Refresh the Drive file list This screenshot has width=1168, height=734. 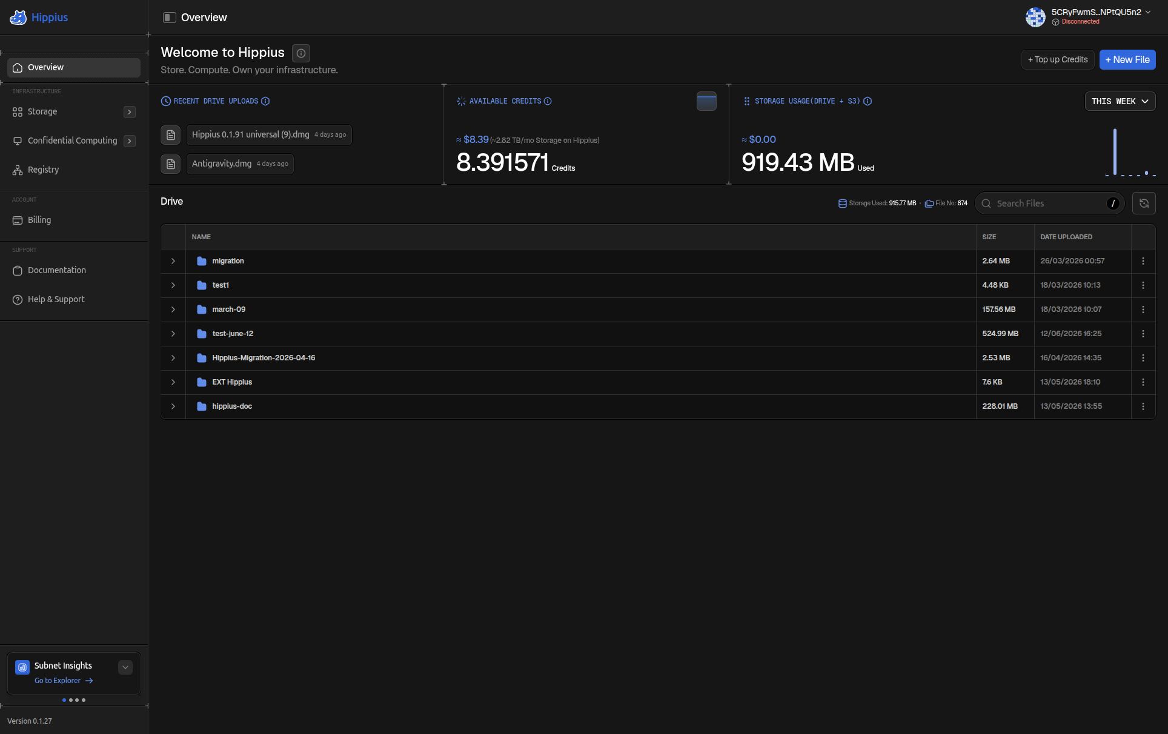(1144, 203)
